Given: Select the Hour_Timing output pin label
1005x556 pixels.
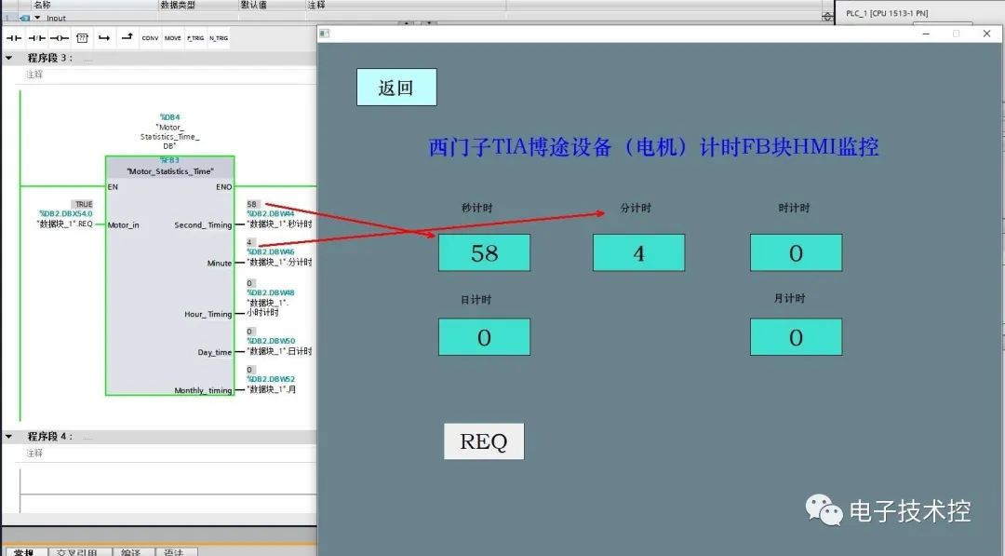Looking at the screenshot, I should coord(208,314).
